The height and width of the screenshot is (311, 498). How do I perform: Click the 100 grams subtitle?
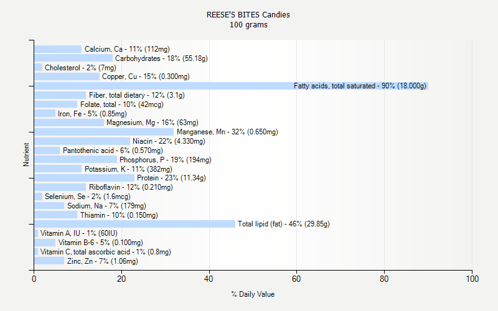(x=248, y=25)
